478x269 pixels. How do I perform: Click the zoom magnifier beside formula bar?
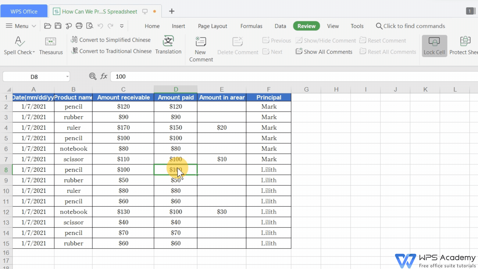[x=93, y=76]
